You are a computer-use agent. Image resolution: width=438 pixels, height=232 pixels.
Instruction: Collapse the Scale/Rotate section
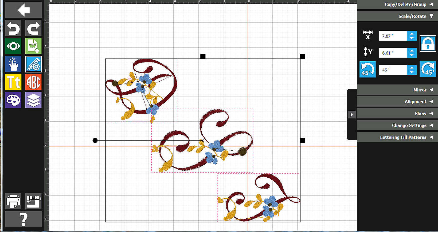(x=397, y=16)
